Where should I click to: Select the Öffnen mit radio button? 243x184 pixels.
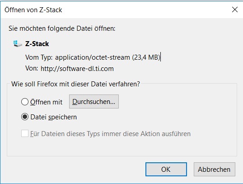point(25,102)
